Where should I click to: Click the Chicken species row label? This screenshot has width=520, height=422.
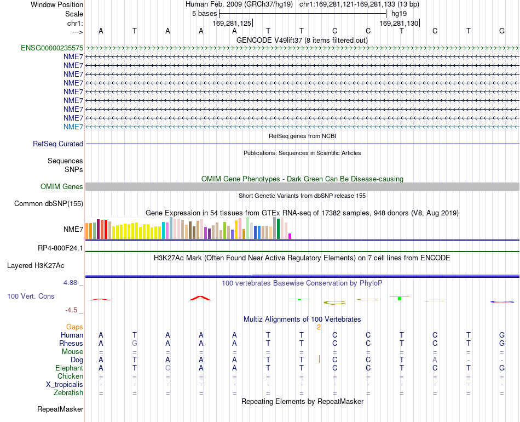(x=70, y=376)
